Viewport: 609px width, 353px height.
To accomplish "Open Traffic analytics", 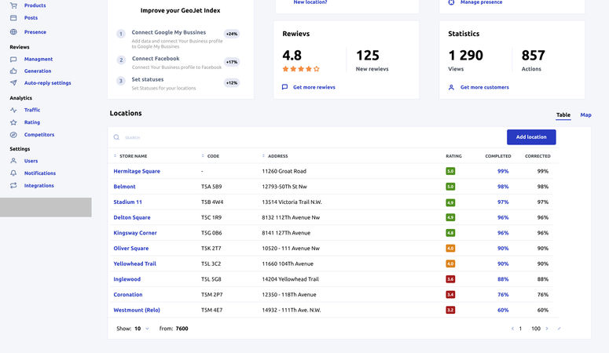I will 32,110.
